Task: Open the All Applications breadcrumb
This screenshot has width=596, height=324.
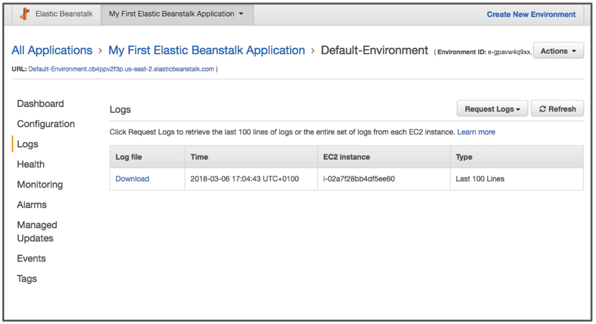Action: 52,50
